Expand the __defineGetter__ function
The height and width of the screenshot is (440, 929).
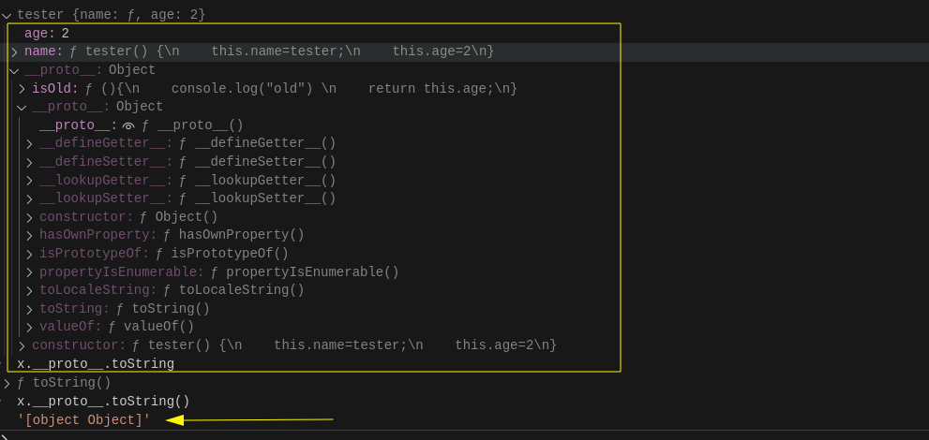pos(30,143)
